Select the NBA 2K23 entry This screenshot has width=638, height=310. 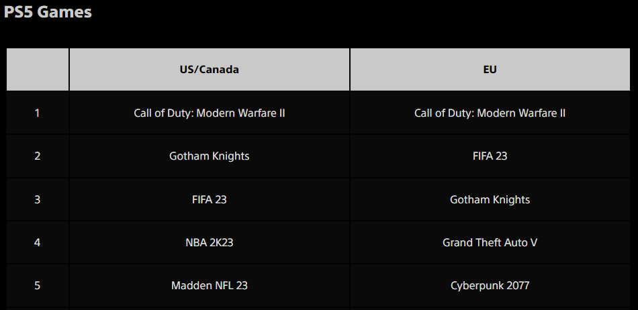click(209, 242)
